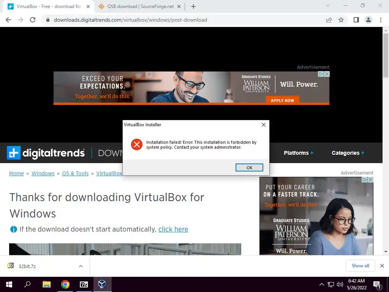The image size is (389, 292).
Task: Open AdChoices on sidebar ad
Action: tap(365, 179)
